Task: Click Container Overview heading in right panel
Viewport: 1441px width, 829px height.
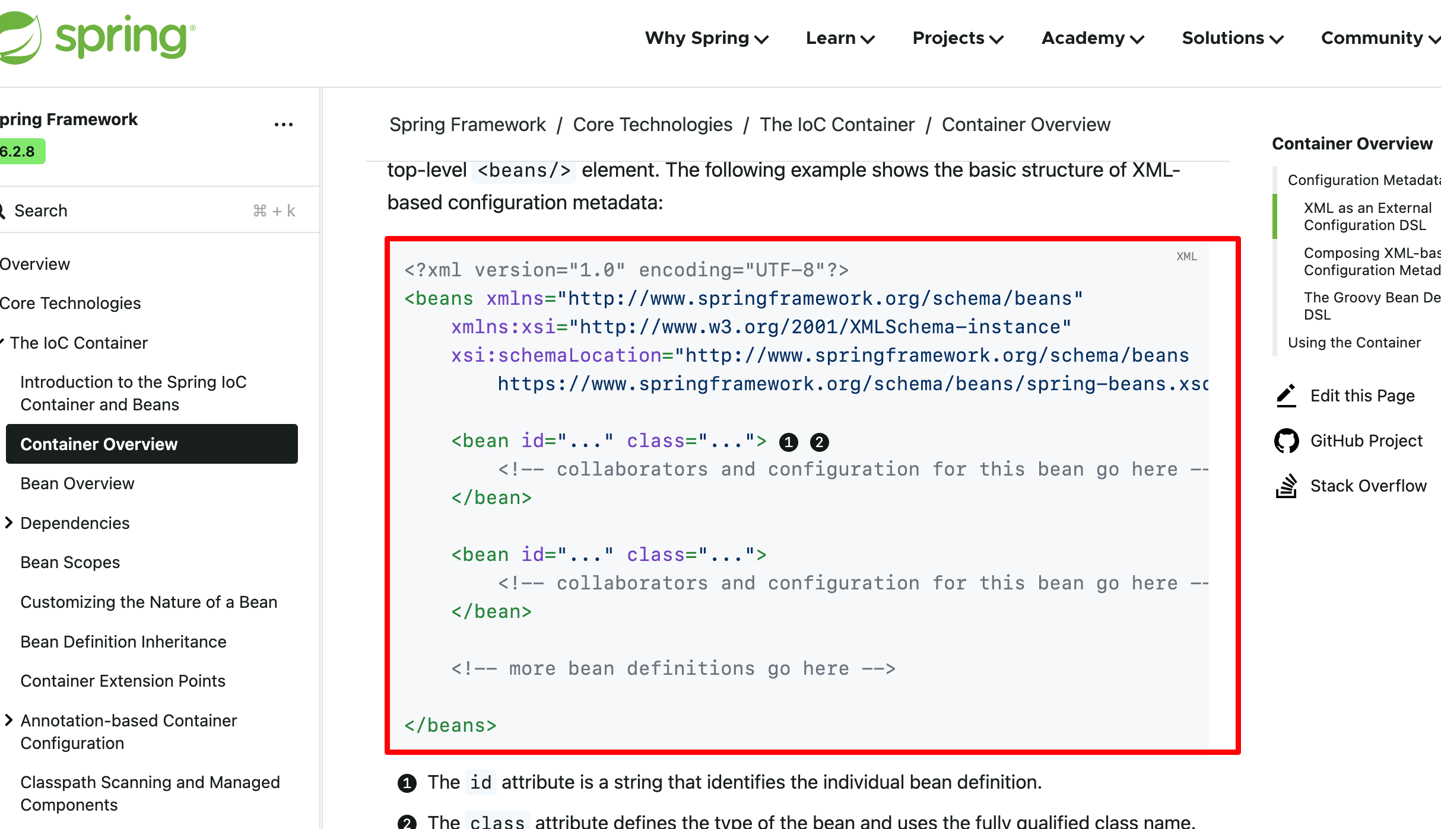Action: (1353, 144)
